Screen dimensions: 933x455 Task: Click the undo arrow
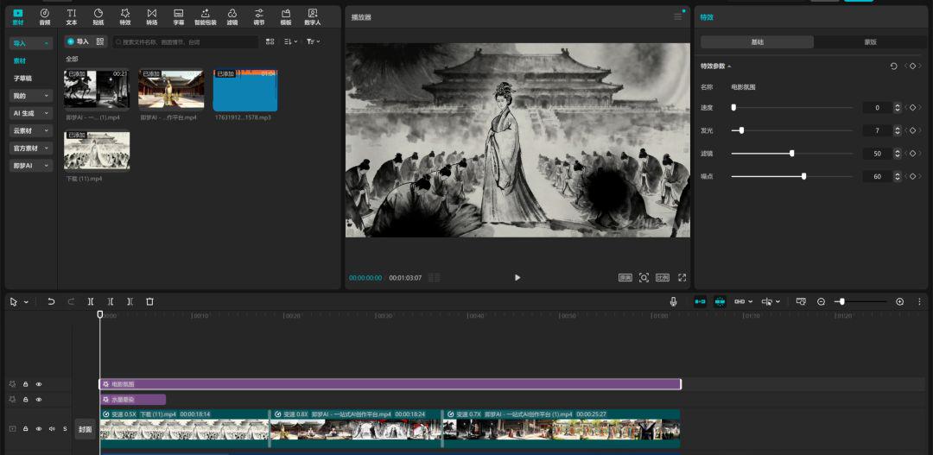point(51,302)
